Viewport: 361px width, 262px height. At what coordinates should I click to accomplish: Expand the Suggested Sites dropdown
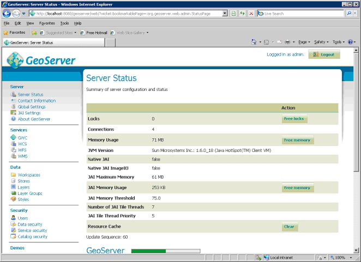tap(75, 33)
